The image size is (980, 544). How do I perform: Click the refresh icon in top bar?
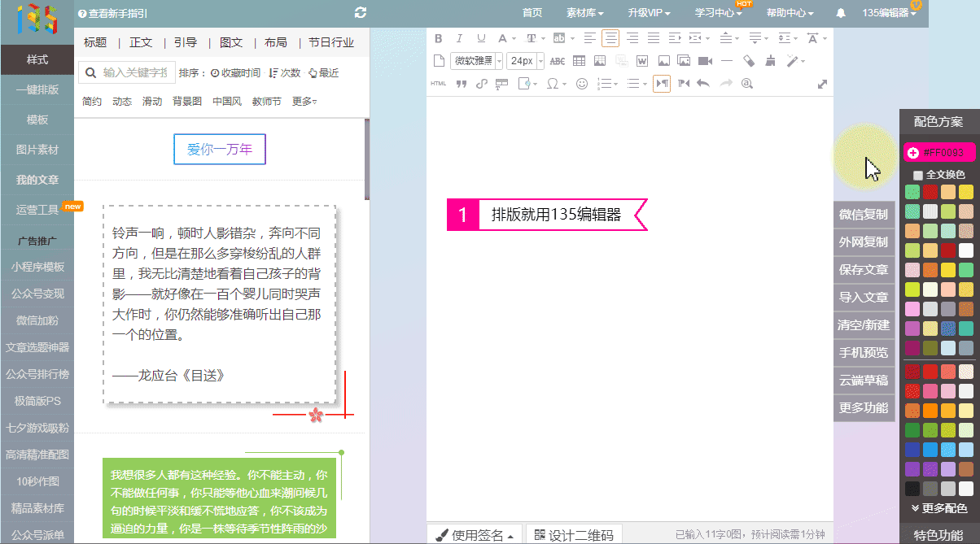click(361, 13)
